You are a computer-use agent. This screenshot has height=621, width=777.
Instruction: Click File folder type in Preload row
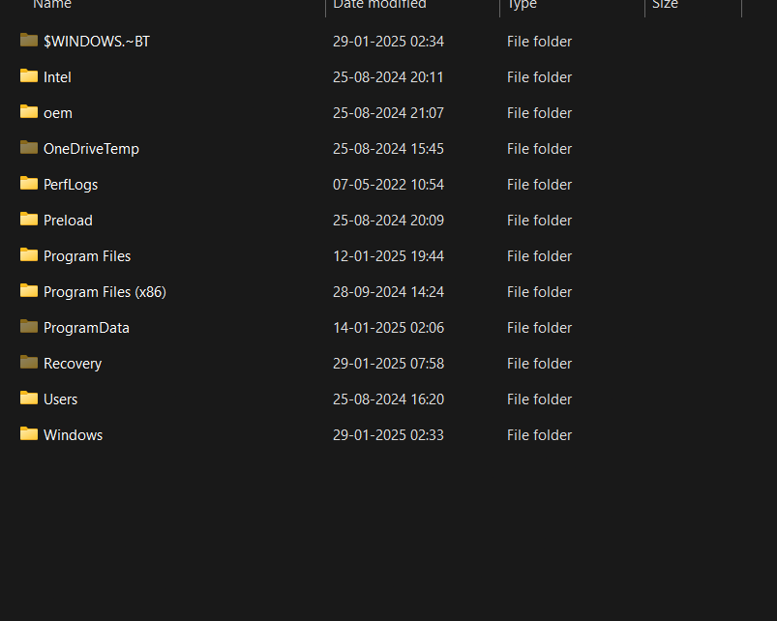pyautogui.click(x=540, y=221)
